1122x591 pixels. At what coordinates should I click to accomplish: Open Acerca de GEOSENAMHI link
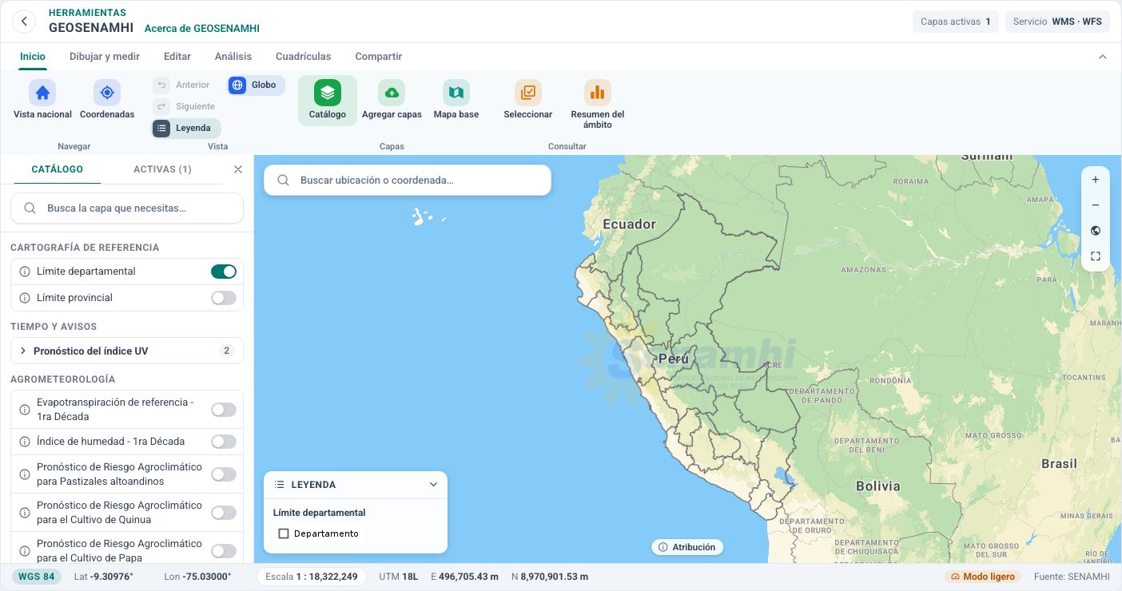[x=202, y=29]
